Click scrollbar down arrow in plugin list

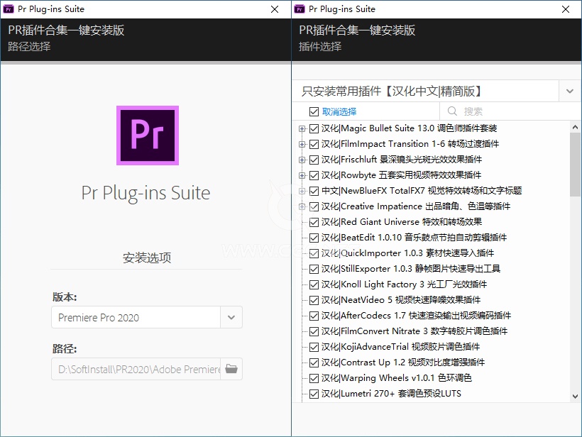point(576,396)
